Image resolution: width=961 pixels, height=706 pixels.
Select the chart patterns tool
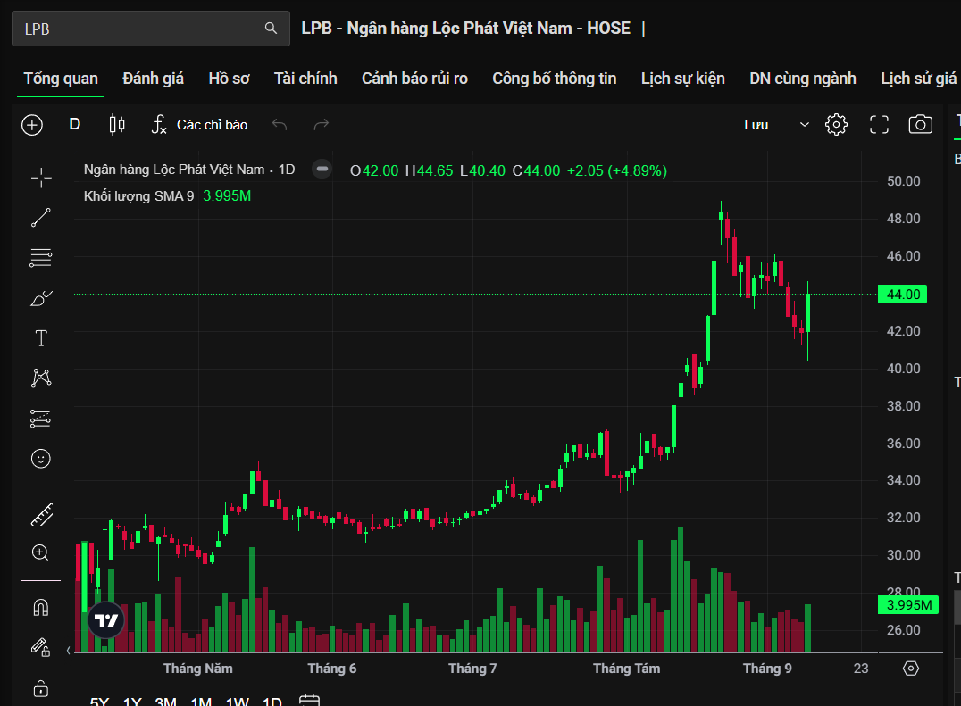(x=41, y=378)
